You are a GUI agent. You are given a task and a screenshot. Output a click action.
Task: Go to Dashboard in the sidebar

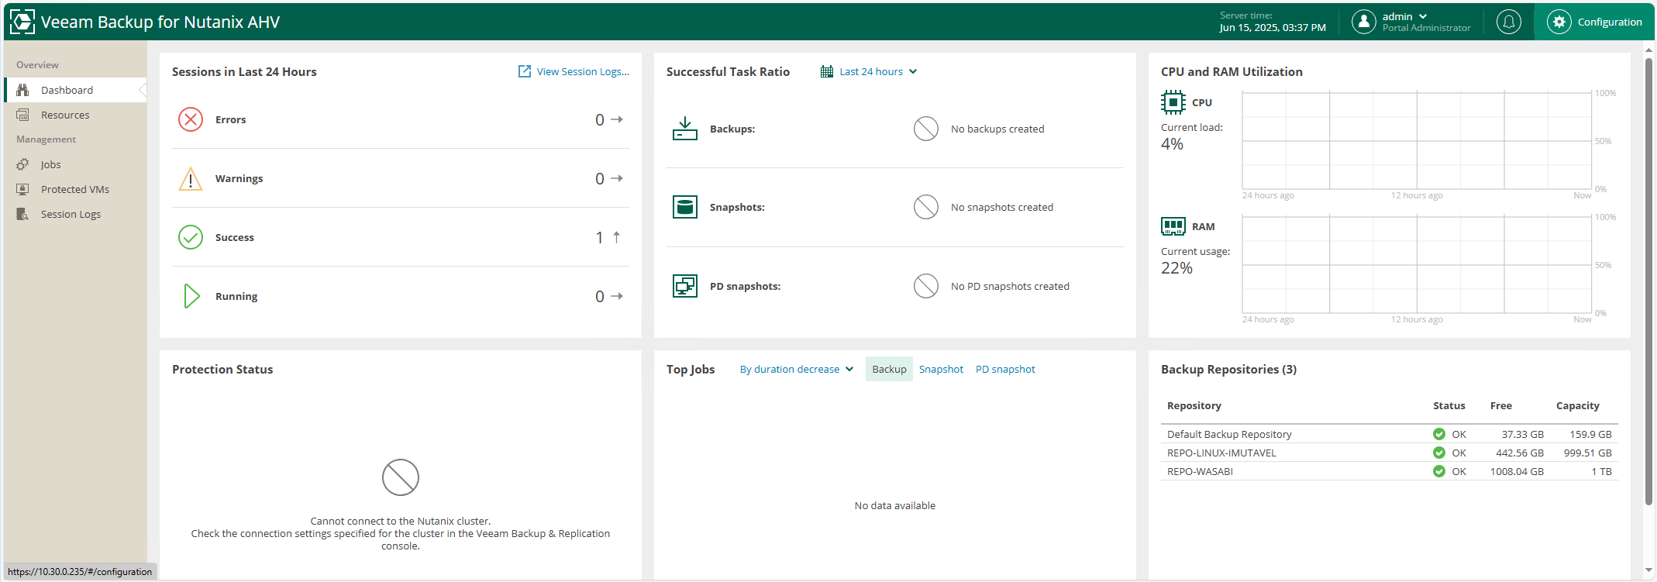point(75,90)
